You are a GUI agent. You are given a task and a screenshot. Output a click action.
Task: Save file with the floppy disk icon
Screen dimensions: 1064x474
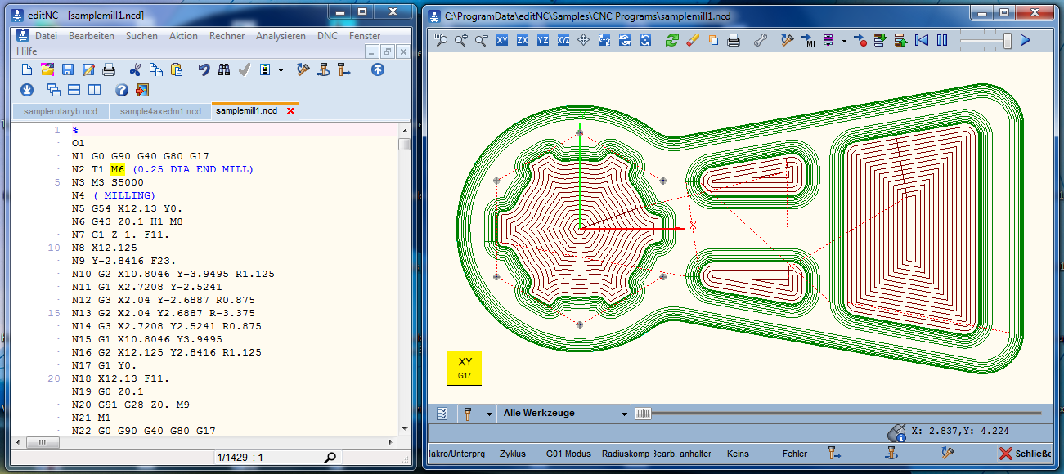click(68, 70)
